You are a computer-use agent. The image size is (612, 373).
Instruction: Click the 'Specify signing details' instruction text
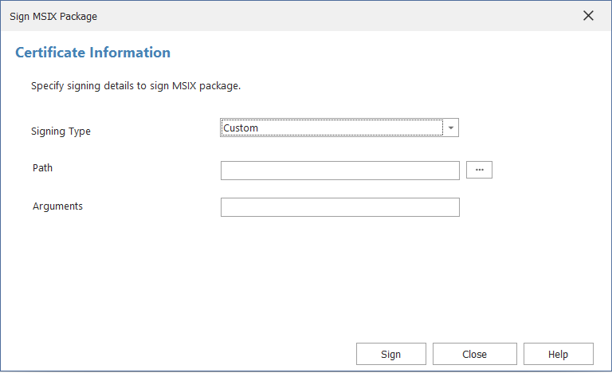[x=135, y=85]
